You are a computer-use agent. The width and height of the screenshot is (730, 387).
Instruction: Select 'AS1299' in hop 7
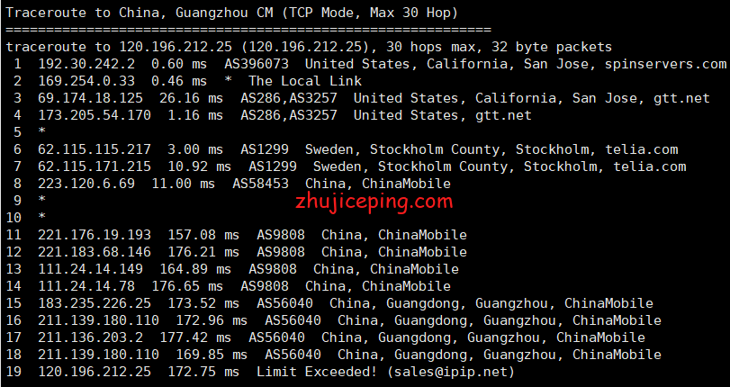click(273, 166)
